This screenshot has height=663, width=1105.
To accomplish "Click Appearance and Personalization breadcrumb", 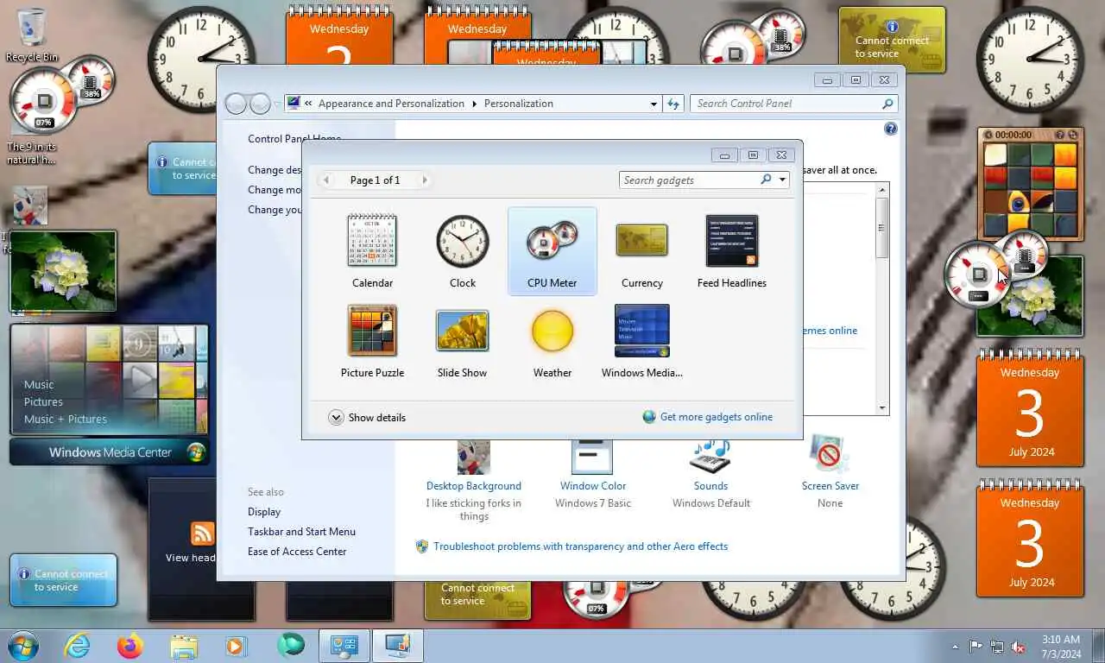I will [391, 104].
